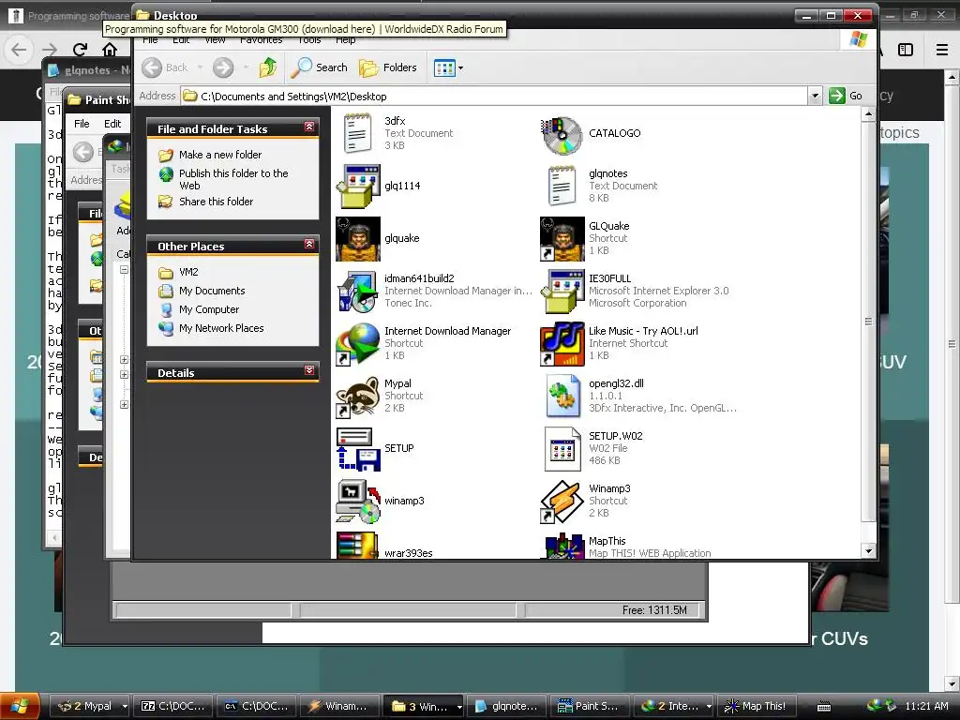Viewport: 960px width, 720px height.
Task: Go to My Documents link
Action: point(212,291)
